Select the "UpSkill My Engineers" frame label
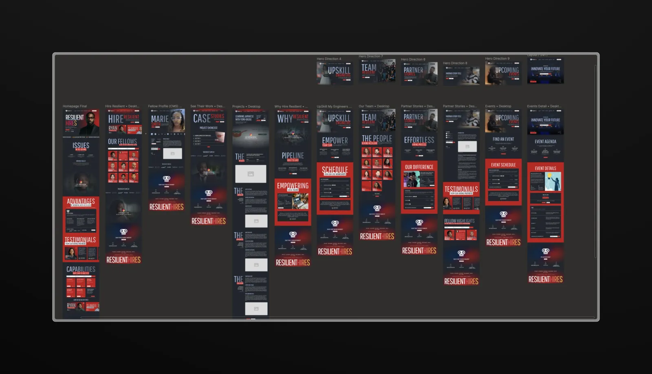 click(334, 107)
